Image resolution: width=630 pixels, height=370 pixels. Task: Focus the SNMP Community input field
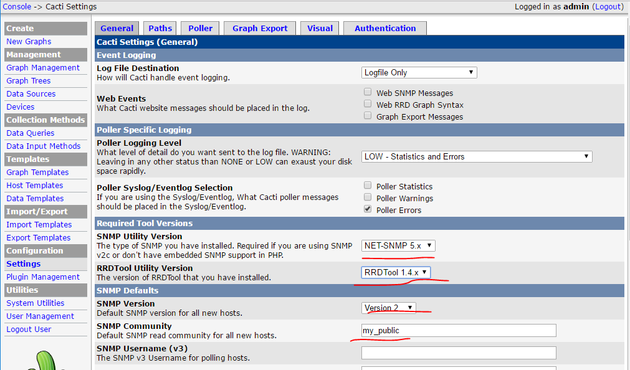(x=459, y=331)
